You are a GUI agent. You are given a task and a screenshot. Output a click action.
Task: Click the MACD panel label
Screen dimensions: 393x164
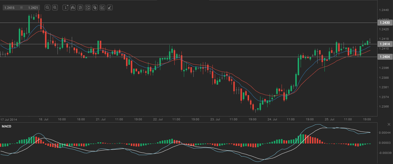coord(6,127)
